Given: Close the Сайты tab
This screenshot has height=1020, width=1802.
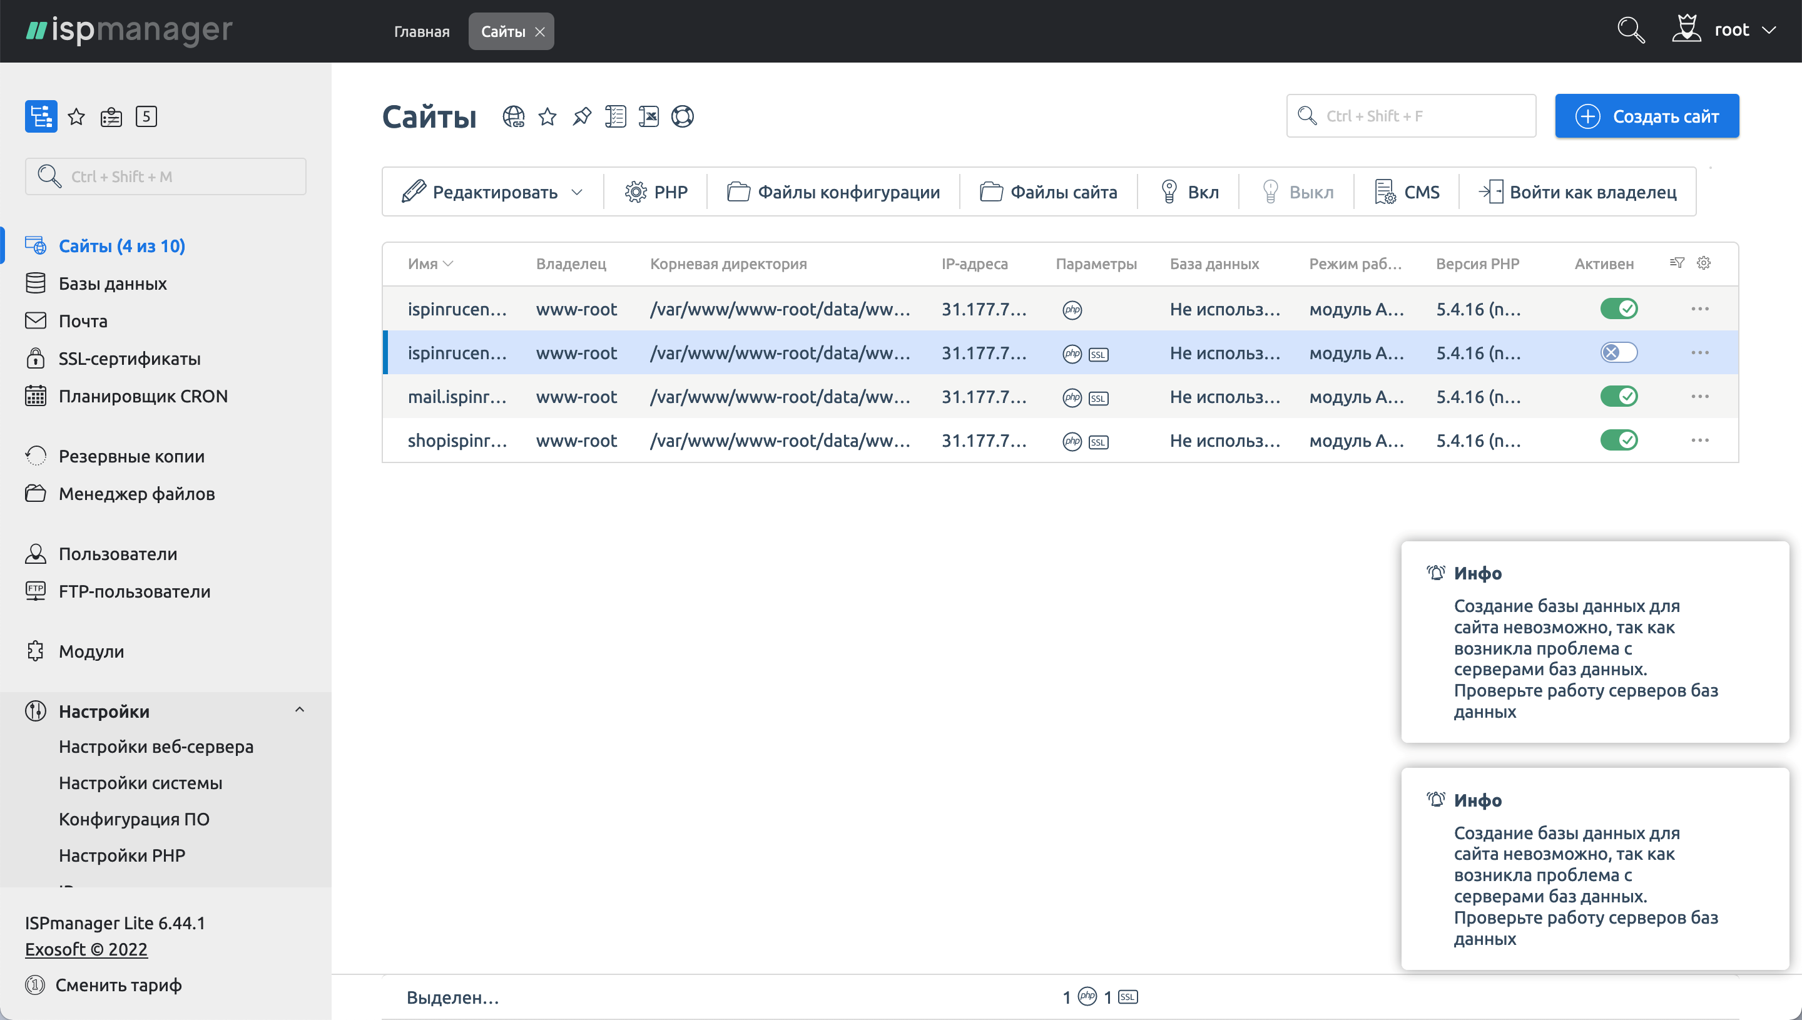Looking at the screenshot, I should [x=540, y=31].
